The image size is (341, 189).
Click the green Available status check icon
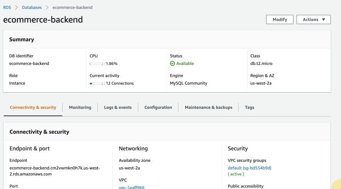click(x=172, y=64)
